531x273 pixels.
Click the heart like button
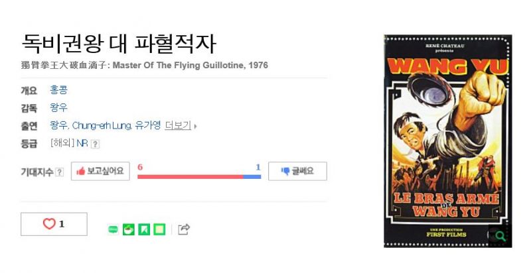click(x=54, y=224)
